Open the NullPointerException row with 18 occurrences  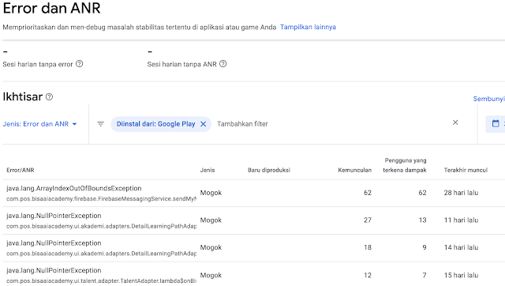point(254,248)
